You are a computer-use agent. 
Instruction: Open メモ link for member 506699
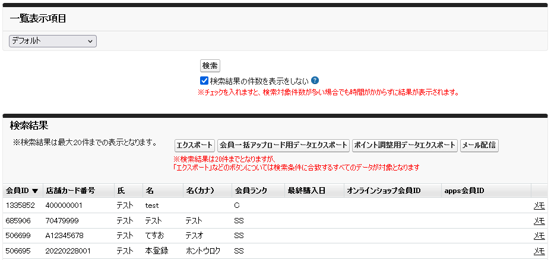tap(539, 236)
